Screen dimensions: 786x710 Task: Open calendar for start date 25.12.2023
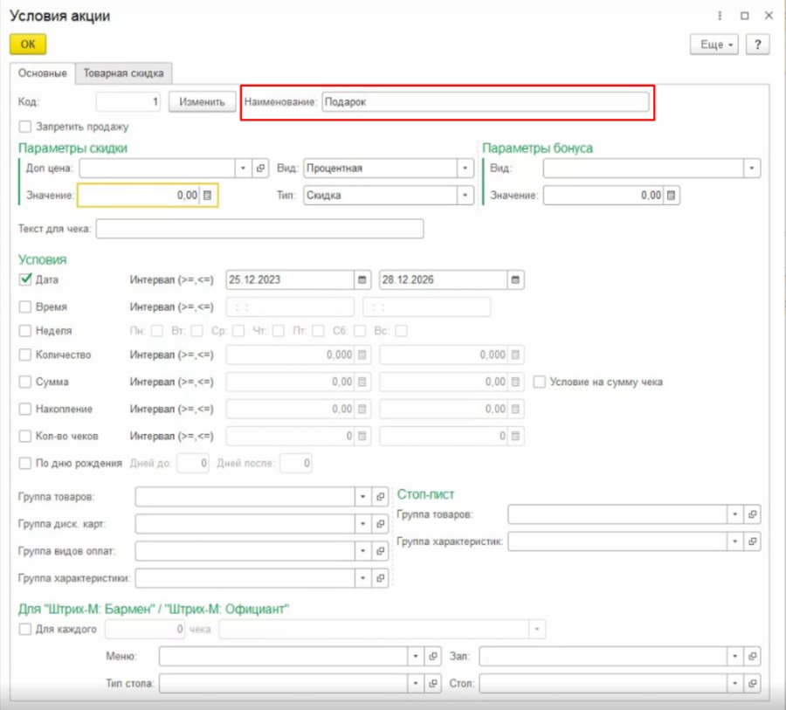(362, 279)
